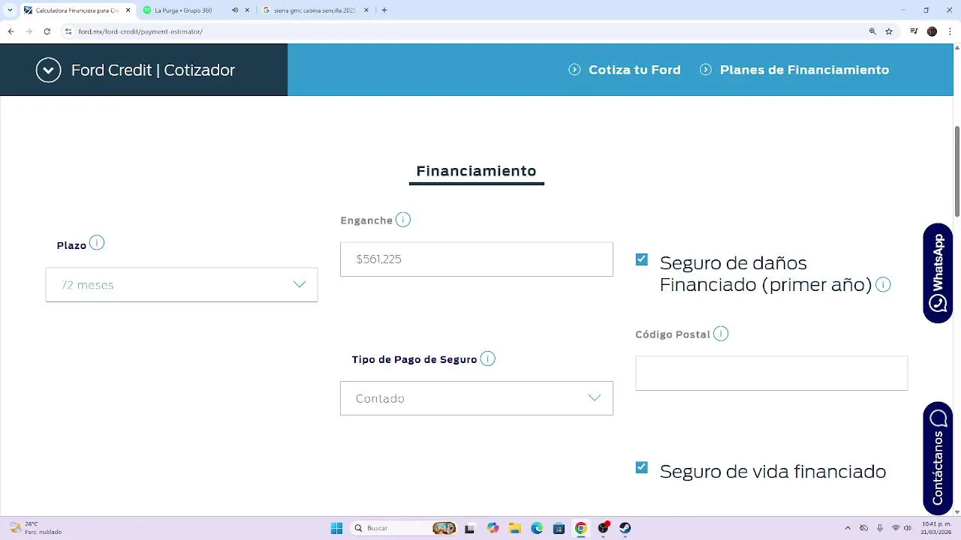The width and height of the screenshot is (961, 540).
Task: Close the La Purga tab
Action: point(247,10)
